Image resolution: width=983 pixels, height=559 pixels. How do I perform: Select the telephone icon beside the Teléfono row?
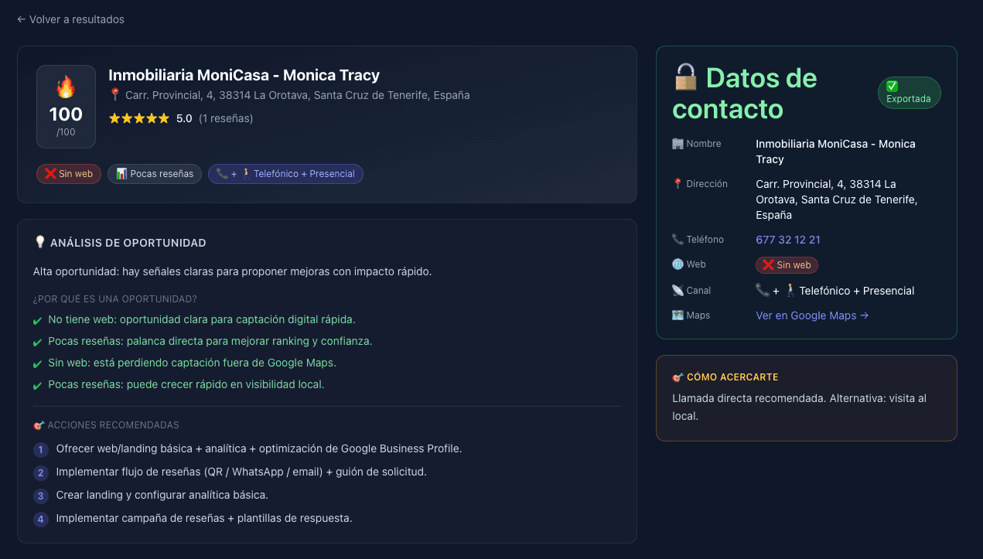(x=677, y=239)
